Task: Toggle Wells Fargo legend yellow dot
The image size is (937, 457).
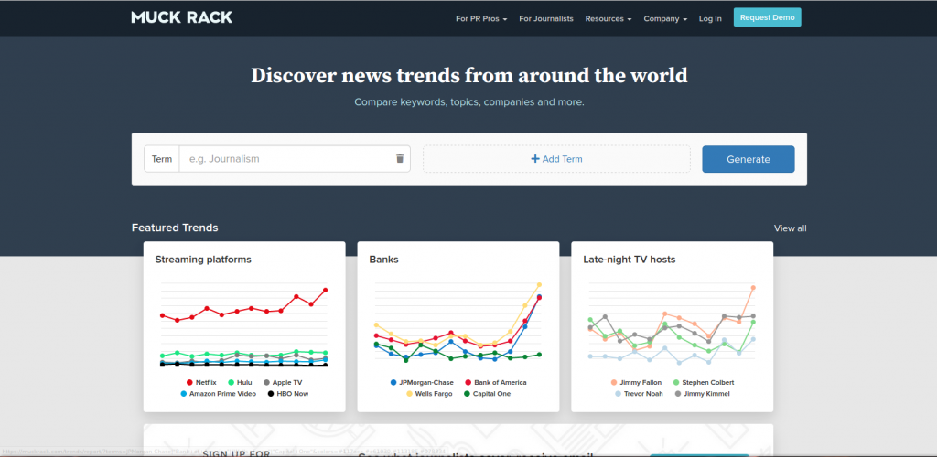Action: tap(409, 394)
